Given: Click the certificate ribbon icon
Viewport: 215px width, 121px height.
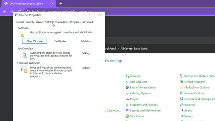Looking at the screenshot, I should [23, 34].
